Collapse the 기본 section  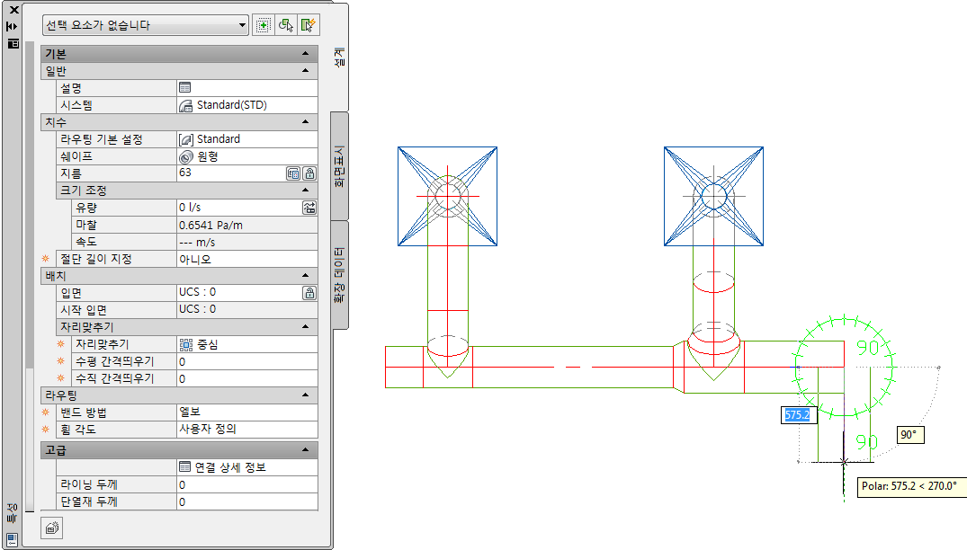[305, 54]
